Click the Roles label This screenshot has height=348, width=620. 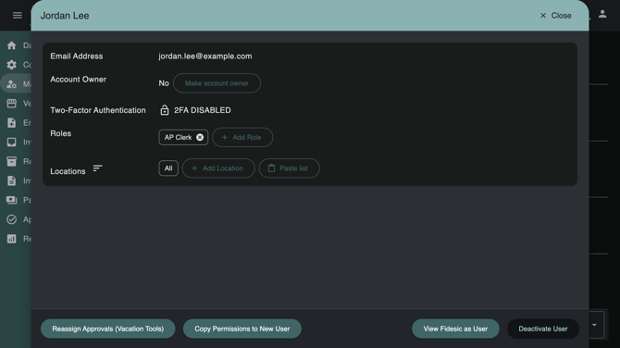[60, 133]
